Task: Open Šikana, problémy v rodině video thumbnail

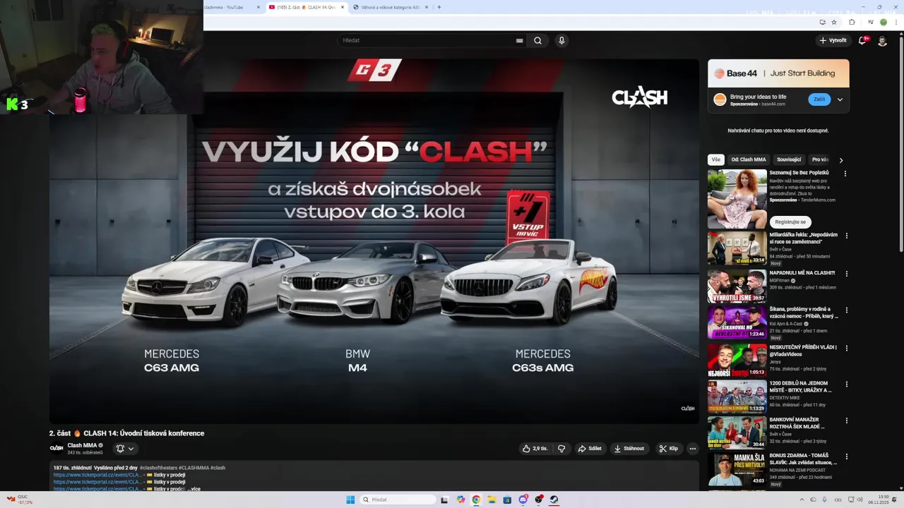Action: (737, 322)
